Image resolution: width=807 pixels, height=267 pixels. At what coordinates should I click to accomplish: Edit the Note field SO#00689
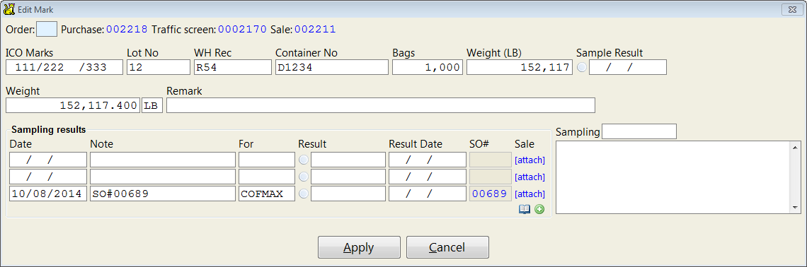163,194
